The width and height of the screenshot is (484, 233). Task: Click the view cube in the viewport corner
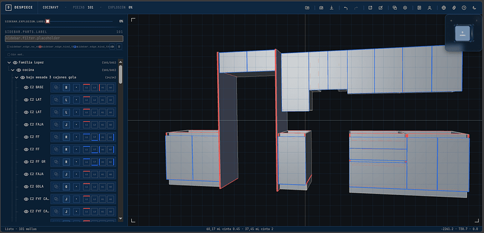[x=462, y=33]
